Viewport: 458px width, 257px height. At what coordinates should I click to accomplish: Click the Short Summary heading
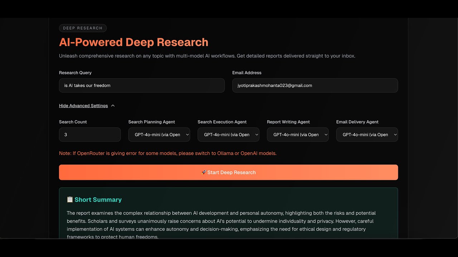(x=98, y=200)
